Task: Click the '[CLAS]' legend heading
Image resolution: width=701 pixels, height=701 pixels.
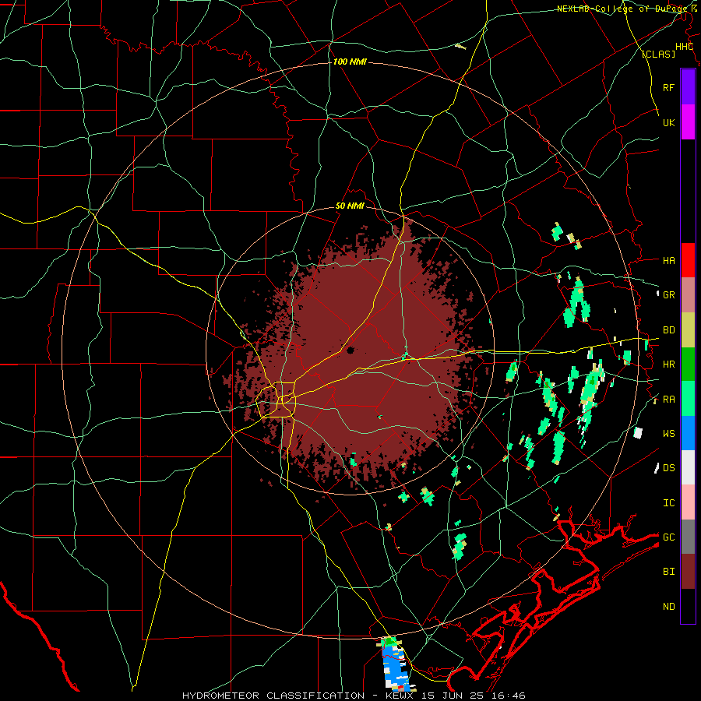Action: click(x=658, y=54)
